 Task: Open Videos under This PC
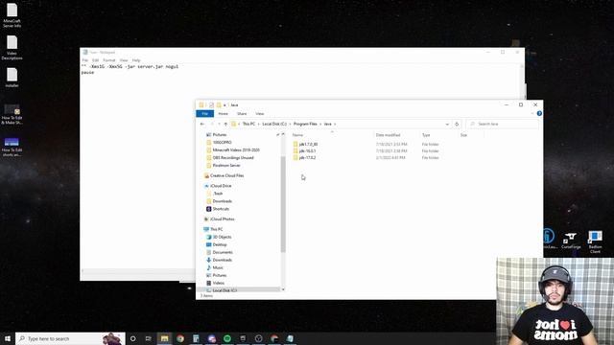pos(219,283)
